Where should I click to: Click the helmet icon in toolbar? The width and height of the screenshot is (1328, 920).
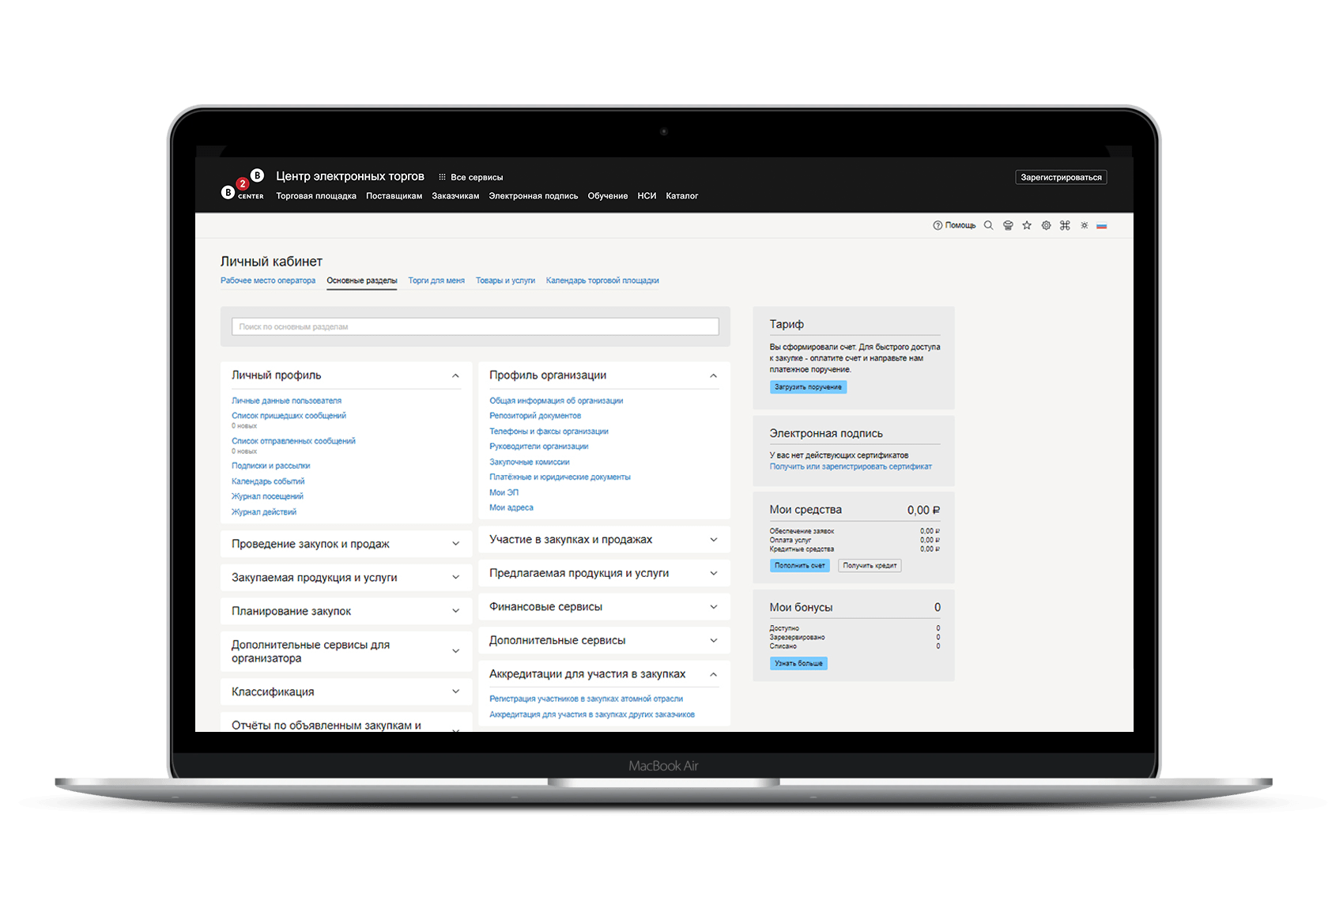click(x=1008, y=225)
